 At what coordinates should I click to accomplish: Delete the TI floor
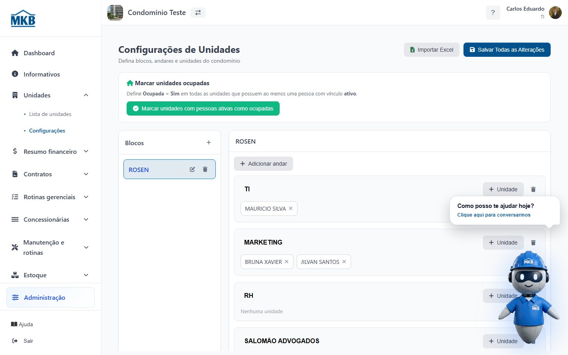pyautogui.click(x=533, y=189)
